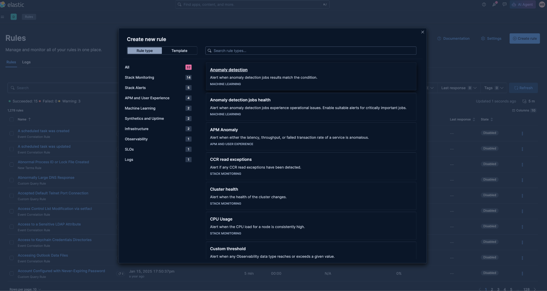Expand the Last response filter dropdown
The height and width of the screenshot is (291, 547).
point(459,88)
